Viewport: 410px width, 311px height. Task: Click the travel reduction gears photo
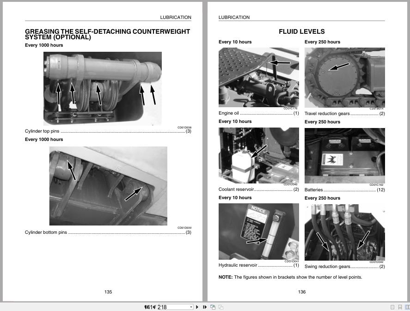click(x=344, y=77)
